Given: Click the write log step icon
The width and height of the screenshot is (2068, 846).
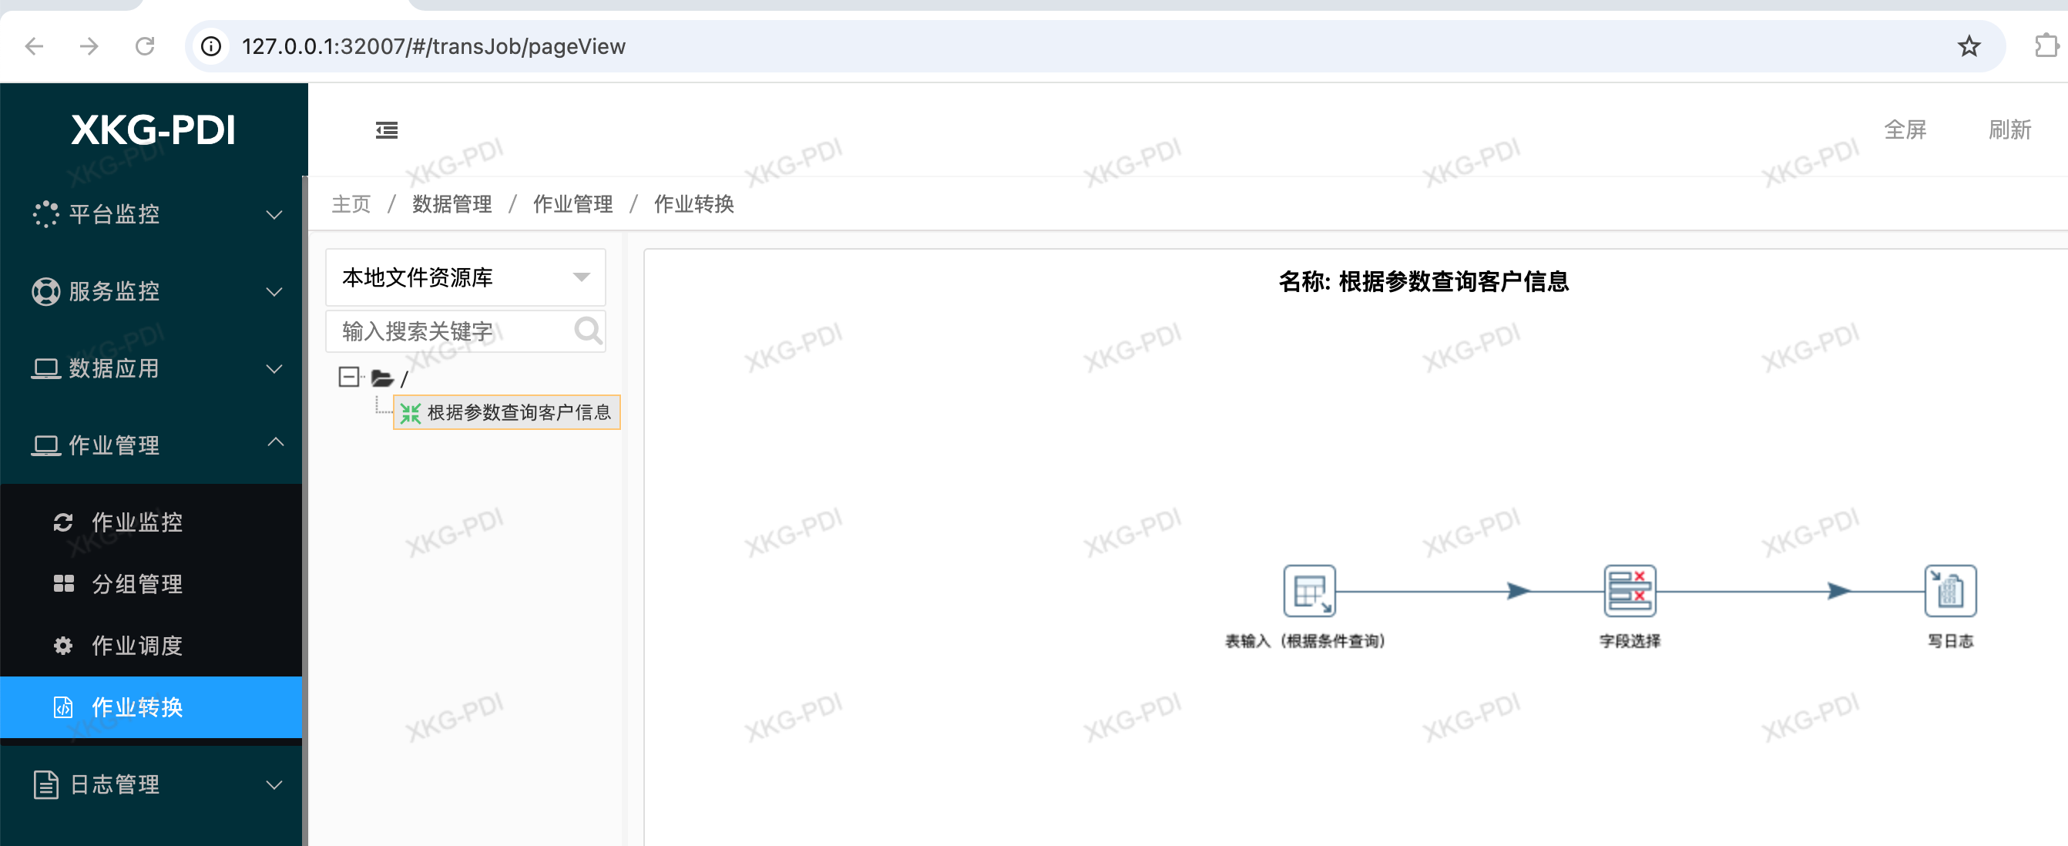Looking at the screenshot, I should pyautogui.click(x=1949, y=591).
